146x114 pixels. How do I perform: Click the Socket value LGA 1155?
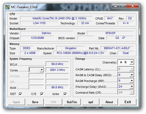[39, 23]
